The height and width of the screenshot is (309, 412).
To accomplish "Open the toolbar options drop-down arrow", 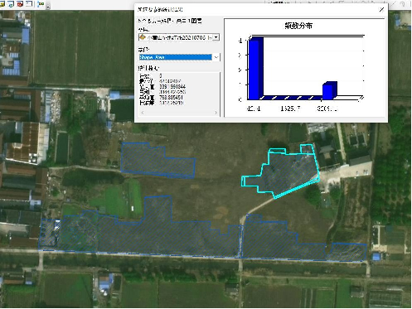I will 48,7.
